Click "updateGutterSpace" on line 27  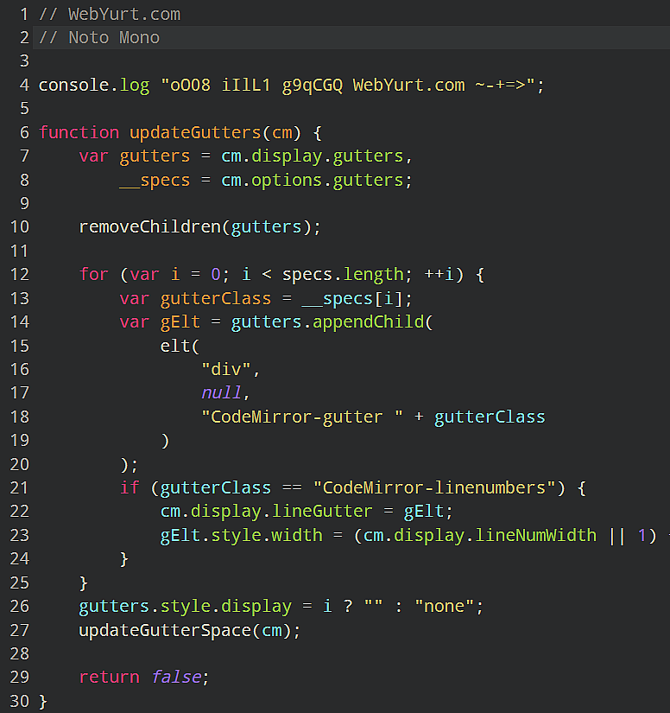coord(165,630)
